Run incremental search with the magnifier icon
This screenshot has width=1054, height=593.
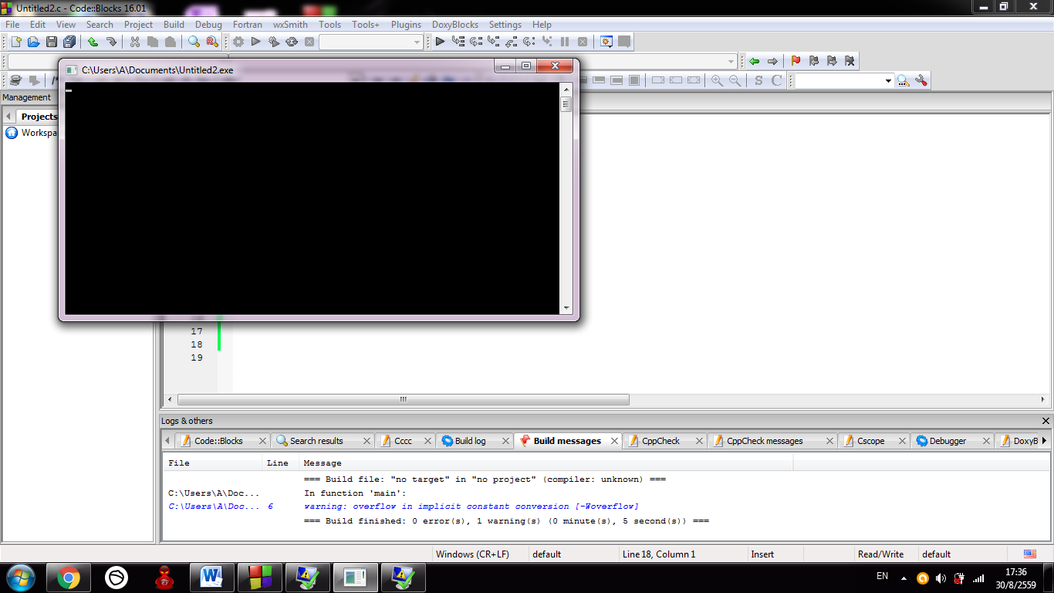click(x=903, y=80)
